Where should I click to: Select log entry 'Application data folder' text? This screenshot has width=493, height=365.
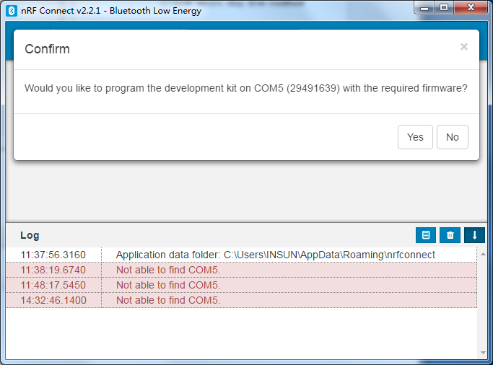coord(276,255)
